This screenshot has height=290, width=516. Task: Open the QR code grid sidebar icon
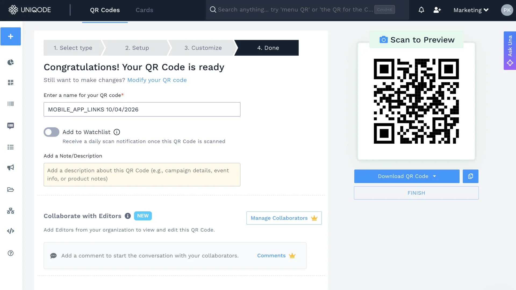tap(10, 82)
